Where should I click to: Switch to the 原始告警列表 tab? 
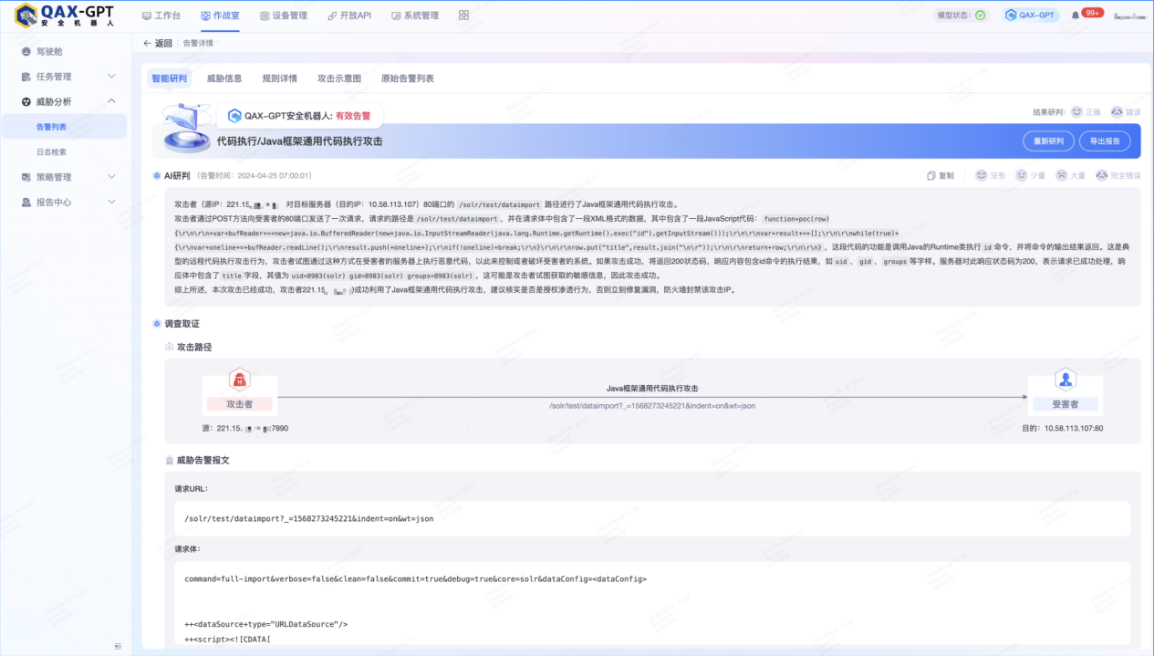408,78
